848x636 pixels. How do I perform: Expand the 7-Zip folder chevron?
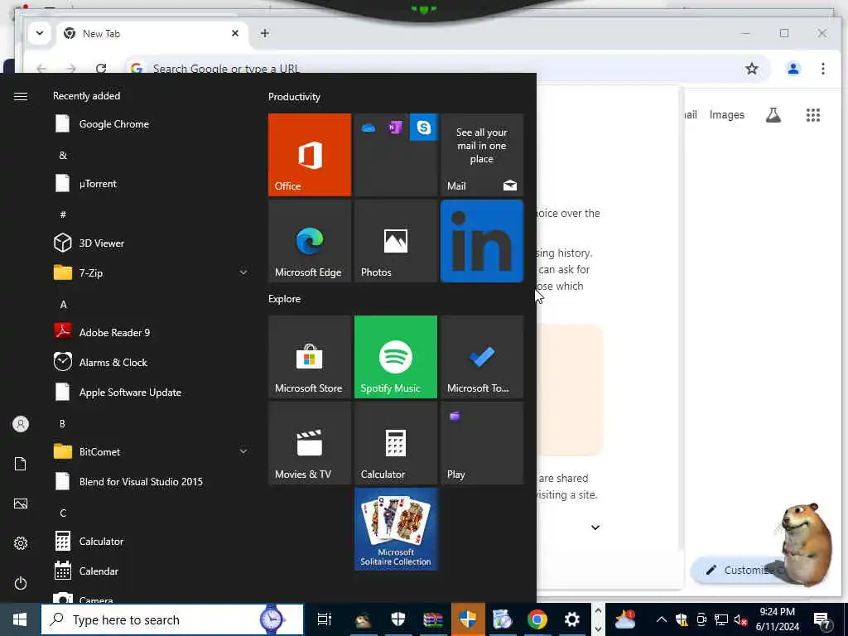(243, 272)
